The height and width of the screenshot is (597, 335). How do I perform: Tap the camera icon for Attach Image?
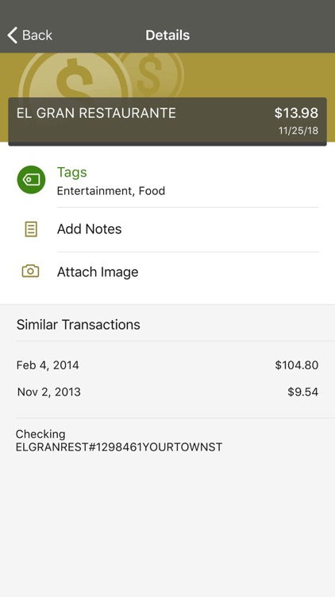(x=30, y=271)
